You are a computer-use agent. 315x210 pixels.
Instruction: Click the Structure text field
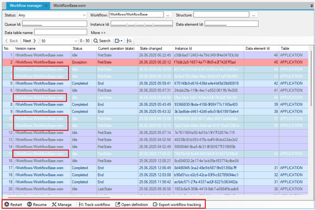pos(221,15)
